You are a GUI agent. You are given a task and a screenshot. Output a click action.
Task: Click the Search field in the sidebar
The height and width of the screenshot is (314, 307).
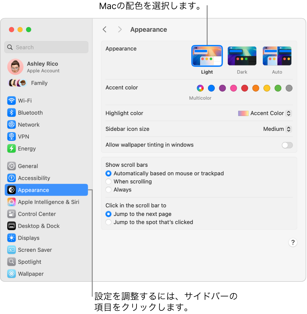coord(46,47)
